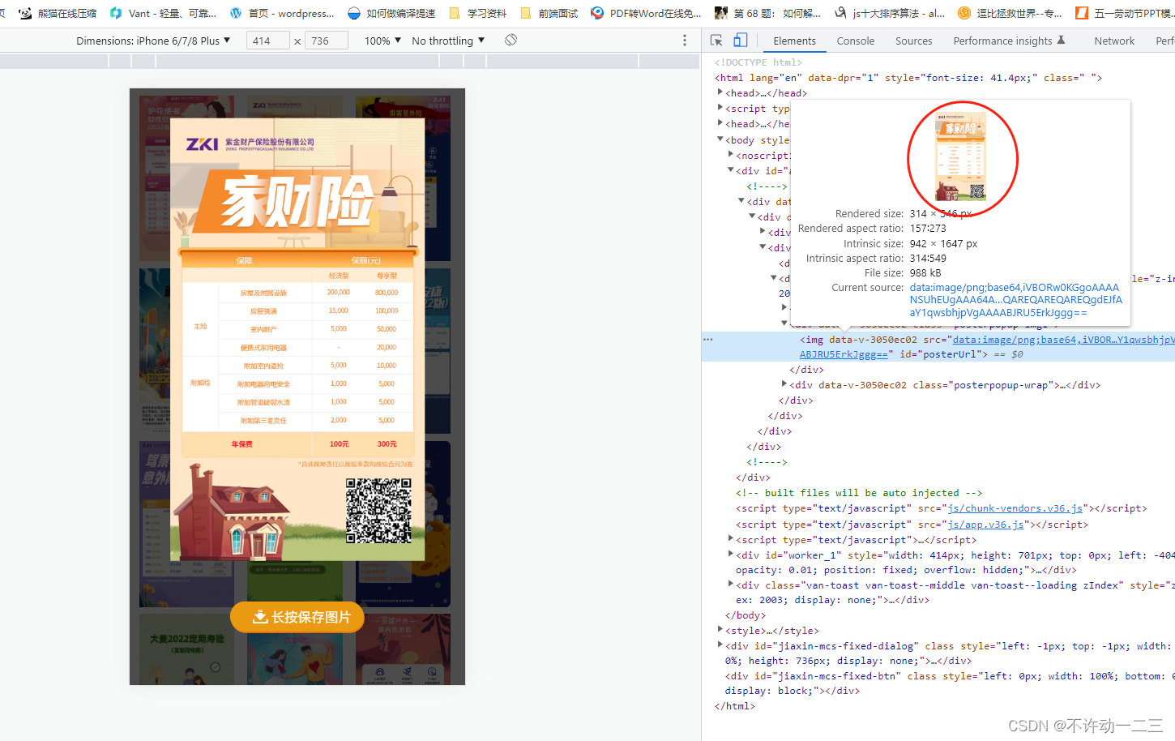
Task: Expand the jiaxin-mcs-fixed-dialog div node
Action: click(x=720, y=645)
